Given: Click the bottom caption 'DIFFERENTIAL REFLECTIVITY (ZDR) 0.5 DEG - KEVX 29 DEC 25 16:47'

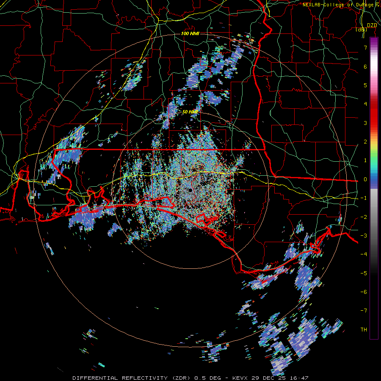Looking at the screenshot, I should (190, 378).
